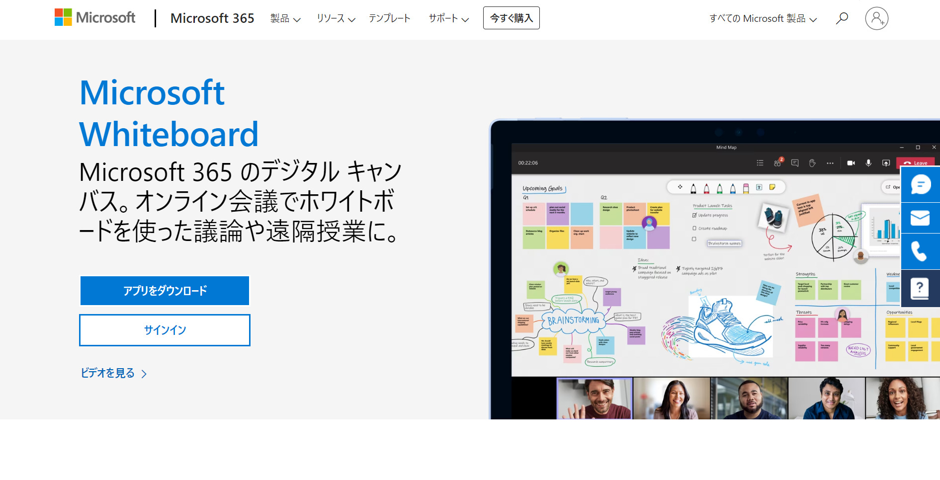Viewport: 940px width, 480px height.
Task: Open the テンプレート menu item
Action: (x=390, y=18)
